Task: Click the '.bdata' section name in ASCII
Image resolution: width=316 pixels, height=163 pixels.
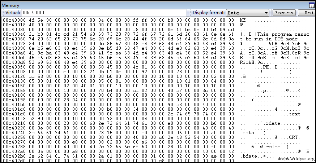Action: pos(249,156)
